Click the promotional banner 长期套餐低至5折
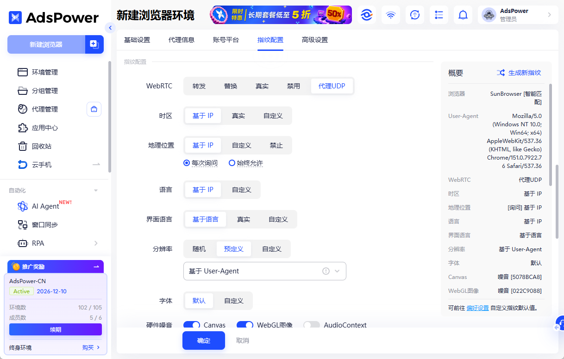This screenshot has width=564, height=359. point(281,15)
